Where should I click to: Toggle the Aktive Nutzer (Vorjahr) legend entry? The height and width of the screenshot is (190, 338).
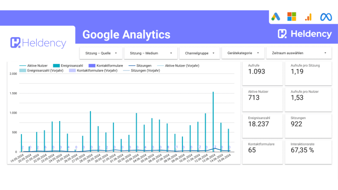pos(178,65)
